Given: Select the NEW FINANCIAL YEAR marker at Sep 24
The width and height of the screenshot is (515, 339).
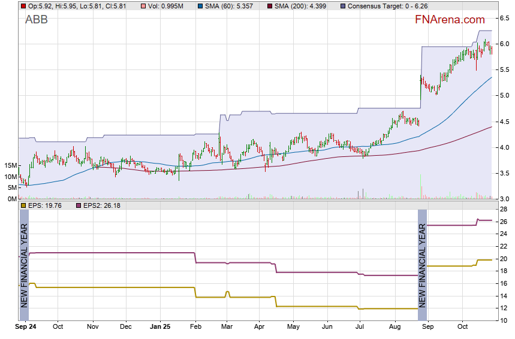Looking at the screenshot, I should pos(24,265).
